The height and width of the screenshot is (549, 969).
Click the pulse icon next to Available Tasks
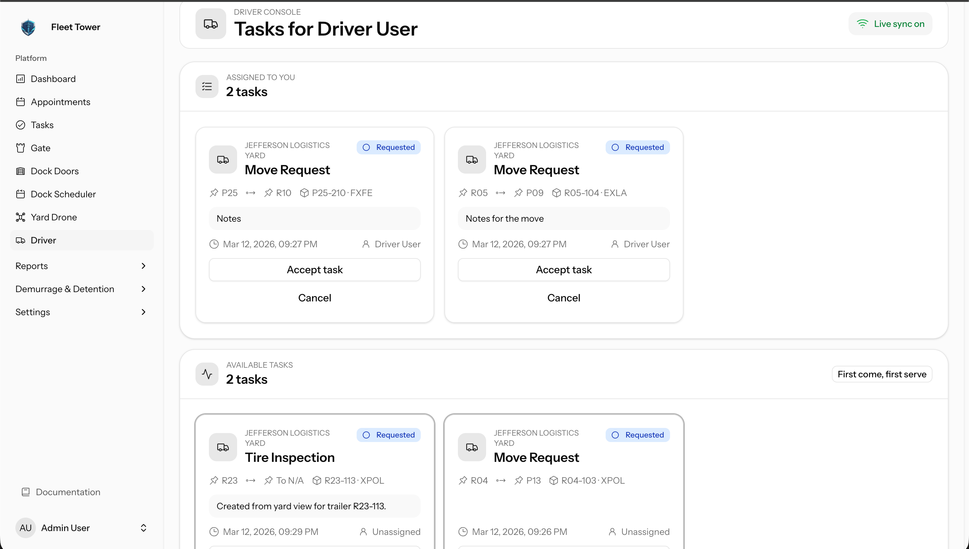(207, 374)
